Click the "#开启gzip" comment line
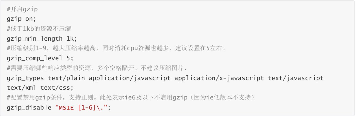The image size is (356, 116). 22,9
